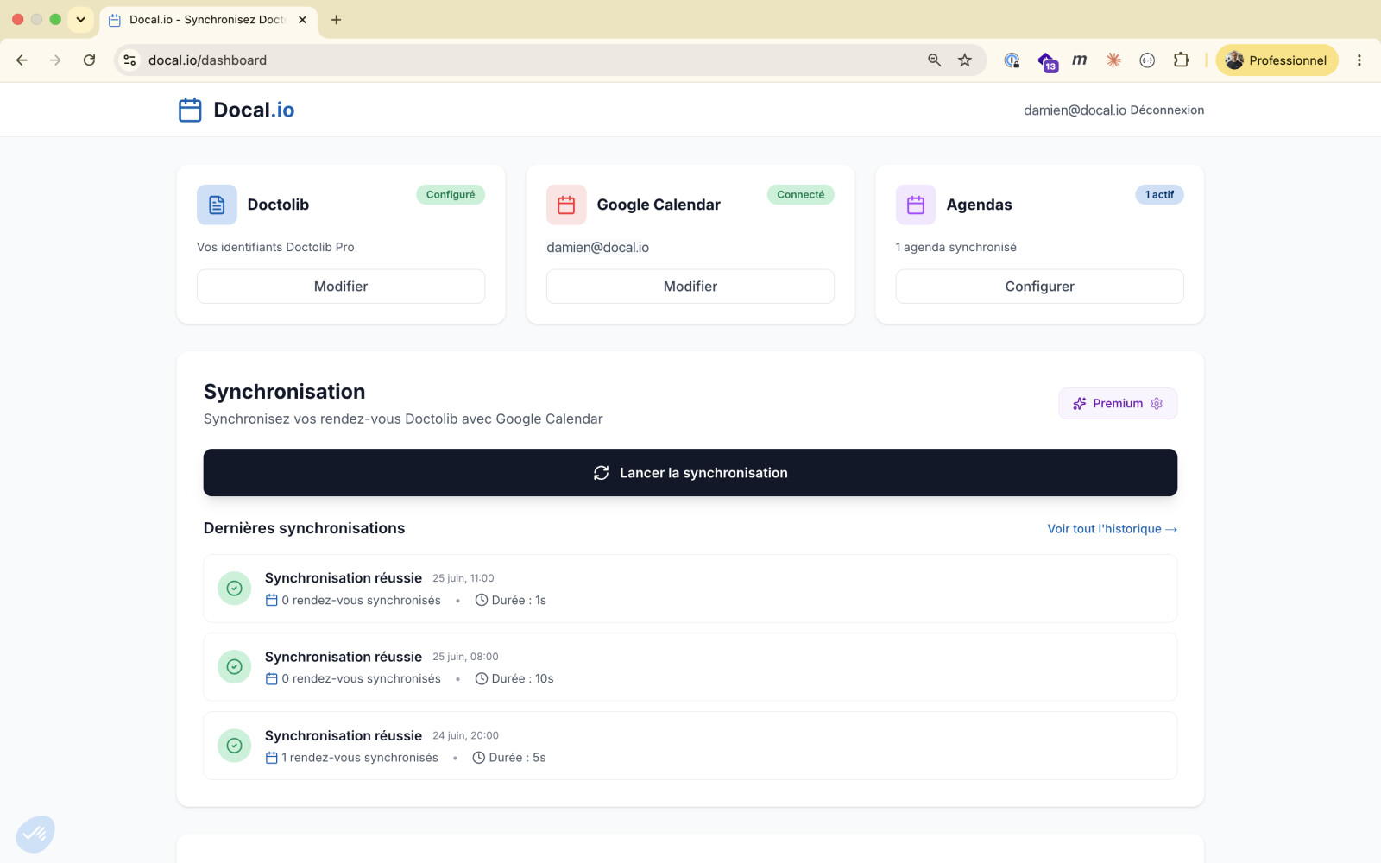Click the floating double-check icon at bottom left
1381x863 pixels.
[35, 834]
